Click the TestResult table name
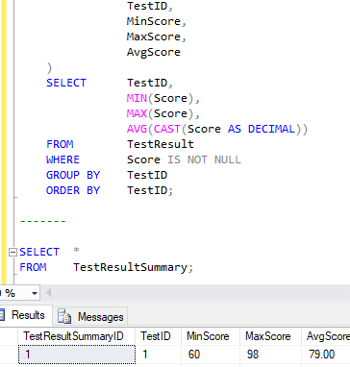The width and height of the screenshot is (350, 367). [161, 144]
